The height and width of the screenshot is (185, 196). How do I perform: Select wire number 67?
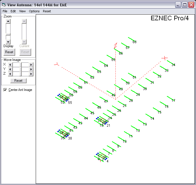(128, 48)
